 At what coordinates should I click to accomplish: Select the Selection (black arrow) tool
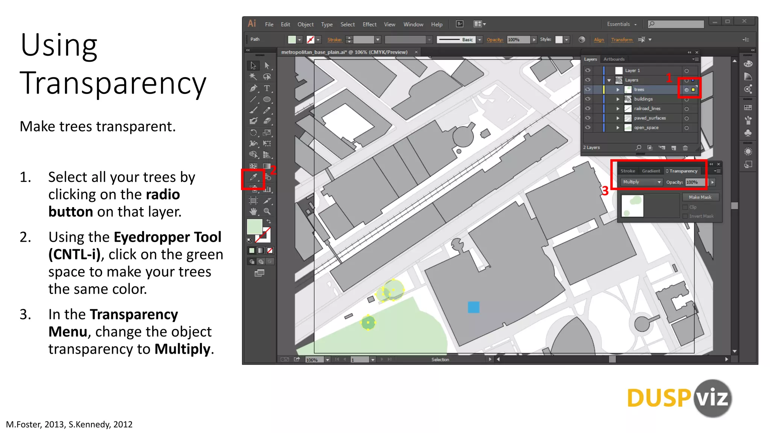pos(253,65)
